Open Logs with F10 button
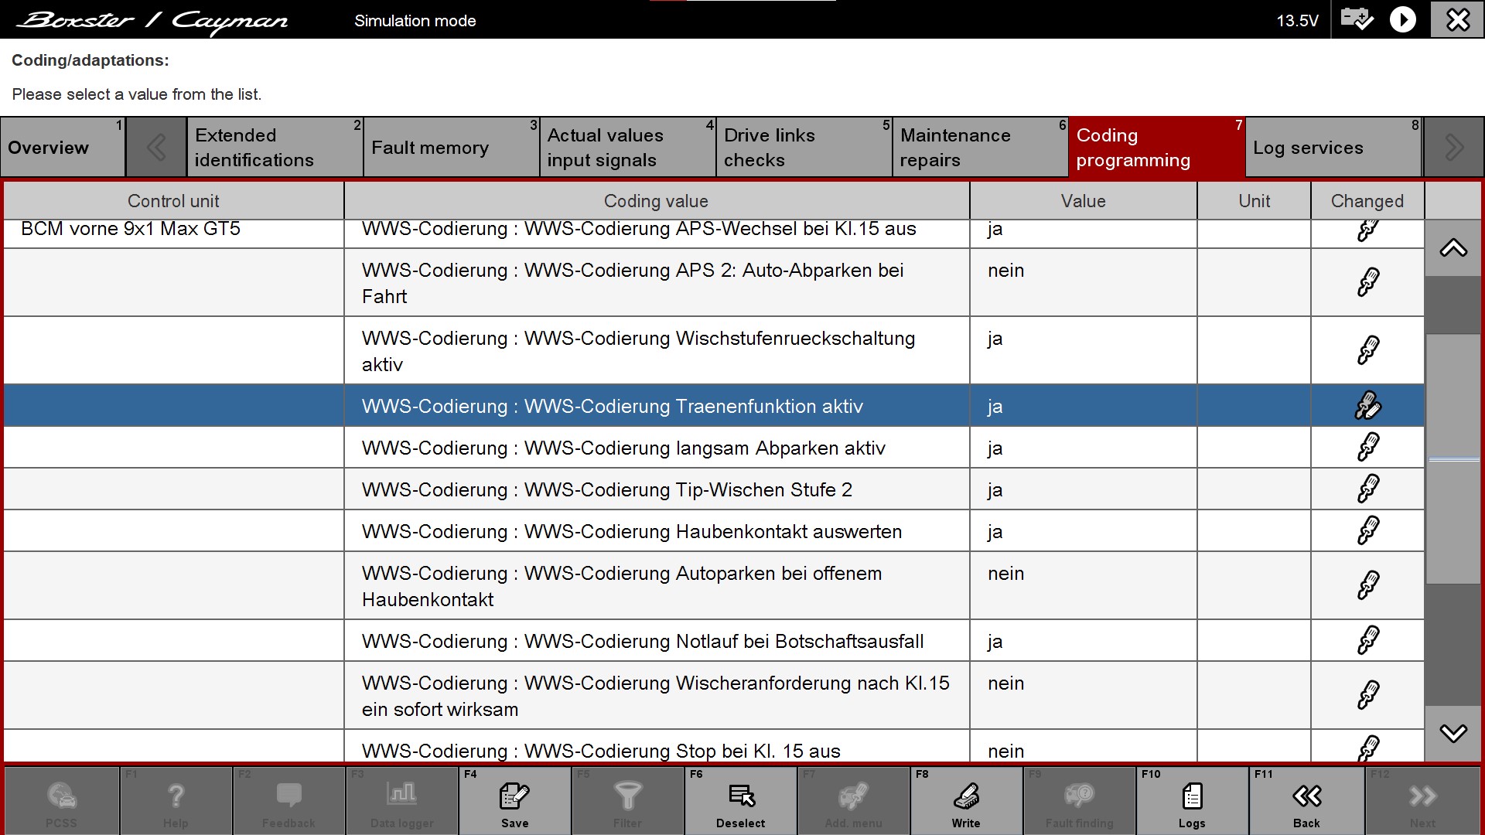1485x835 pixels. tap(1191, 801)
